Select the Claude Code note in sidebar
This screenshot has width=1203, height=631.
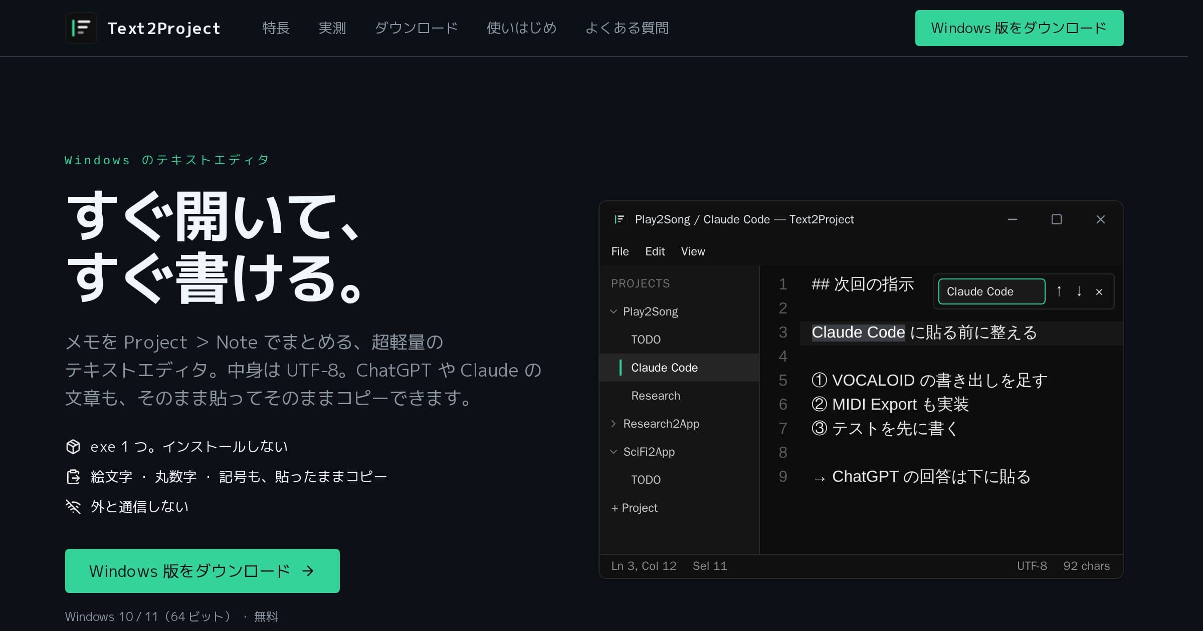pyautogui.click(x=679, y=368)
